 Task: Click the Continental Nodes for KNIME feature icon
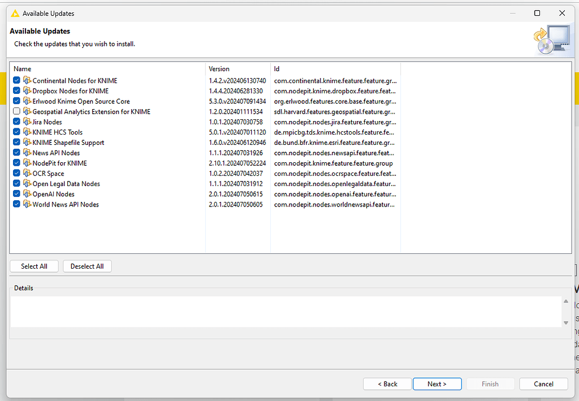click(x=27, y=80)
